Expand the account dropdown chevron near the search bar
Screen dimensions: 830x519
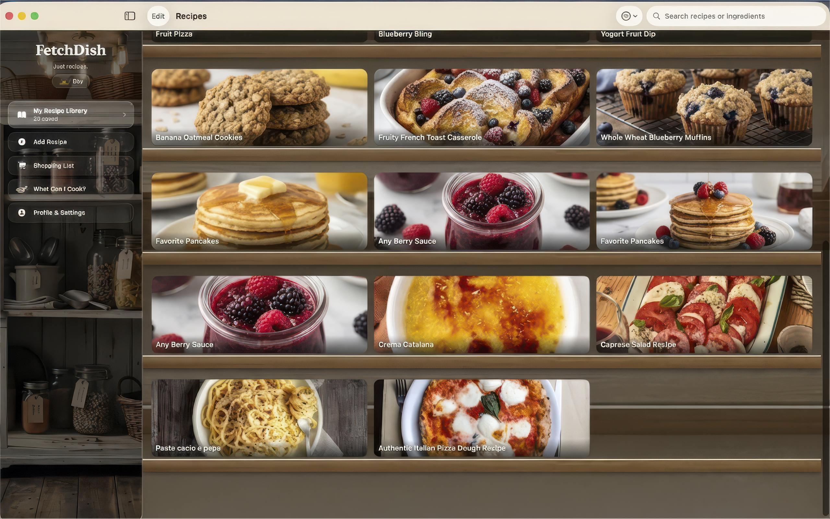tap(635, 16)
